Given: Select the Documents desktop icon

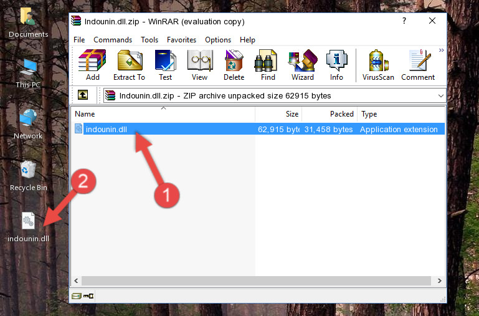Looking at the screenshot, I should click(x=28, y=23).
